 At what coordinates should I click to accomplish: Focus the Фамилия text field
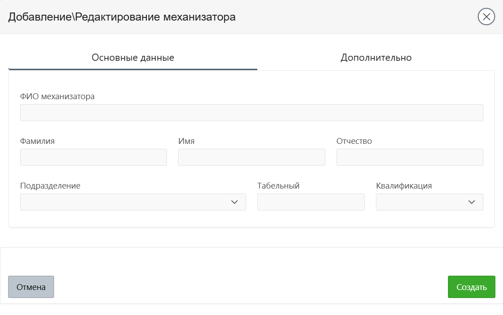point(94,157)
